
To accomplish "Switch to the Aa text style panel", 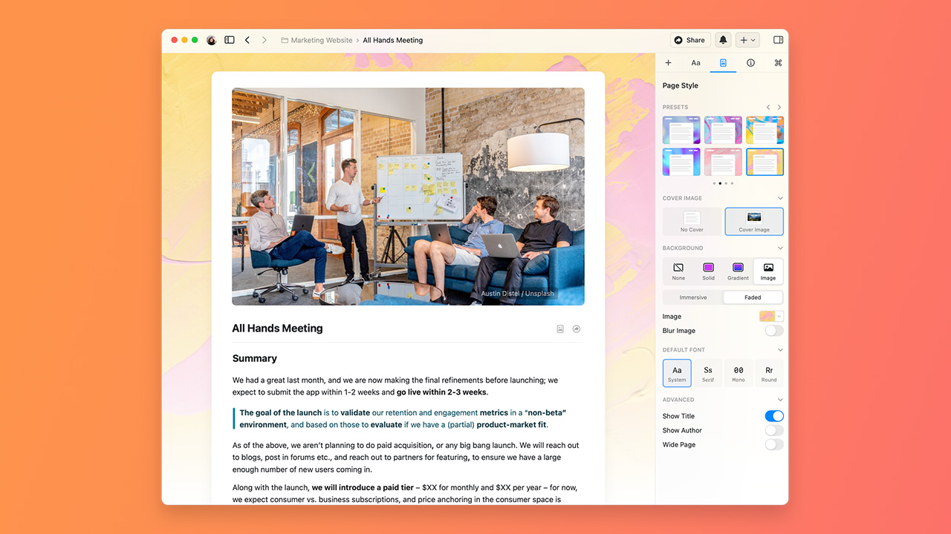I will click(695, 63).
